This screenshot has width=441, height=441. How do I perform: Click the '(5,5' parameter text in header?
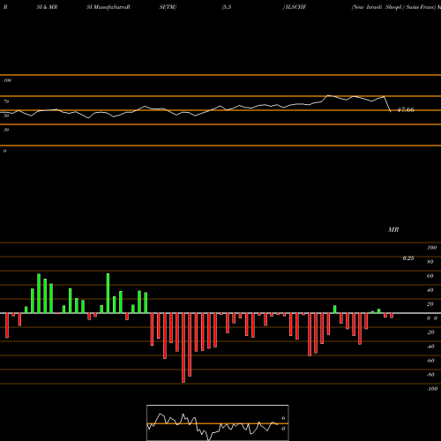227,7
